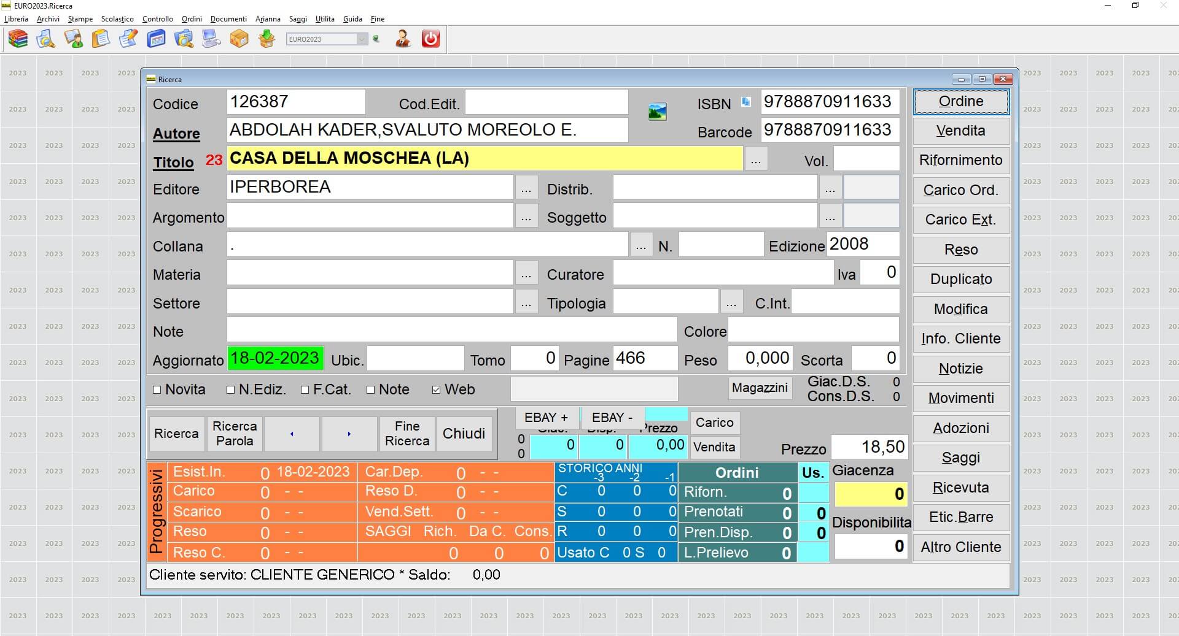Image resolution: width=1179 pixels, height=636 pixels.
Task: Open the Scolastico menu
Action: 117,19
